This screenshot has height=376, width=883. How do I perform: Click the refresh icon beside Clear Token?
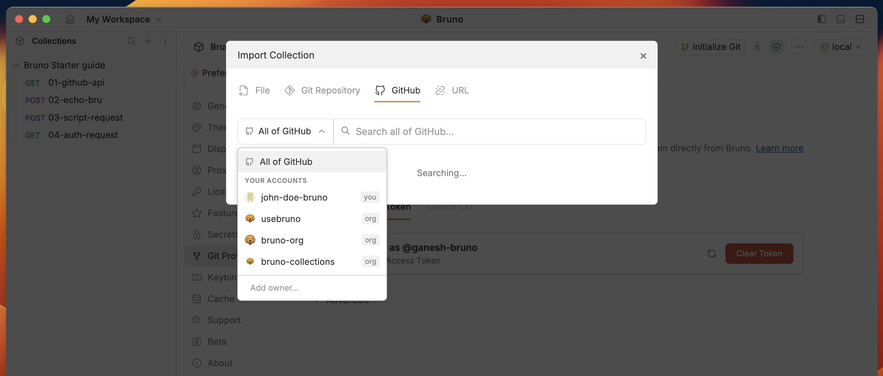click(712, 253)
